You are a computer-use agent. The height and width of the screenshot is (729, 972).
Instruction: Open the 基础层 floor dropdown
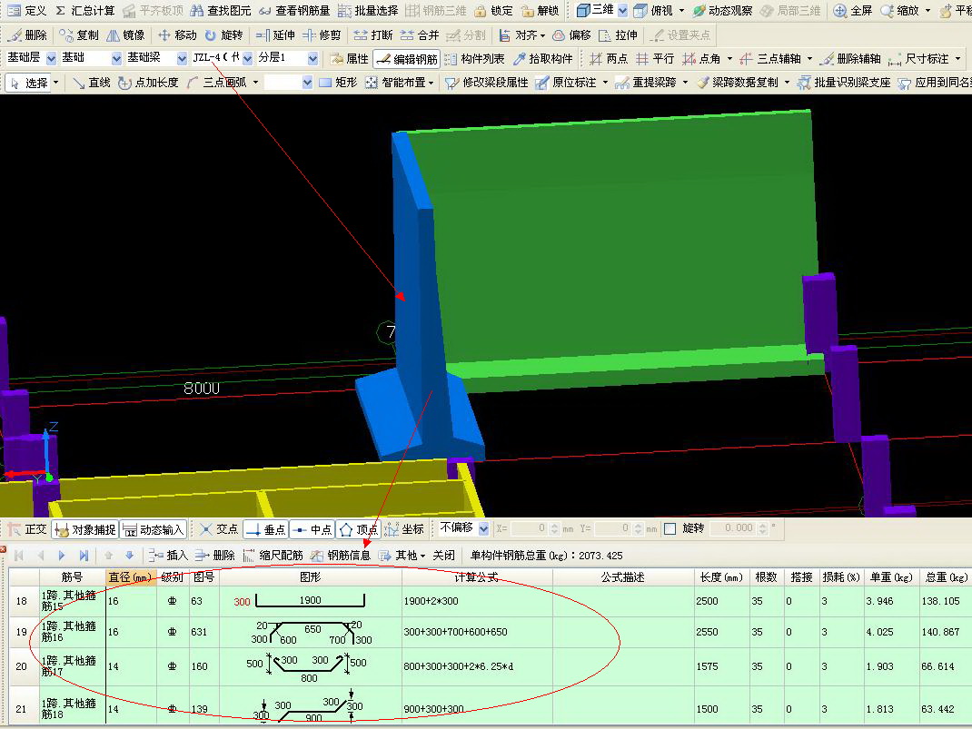(x=52, y=58)
